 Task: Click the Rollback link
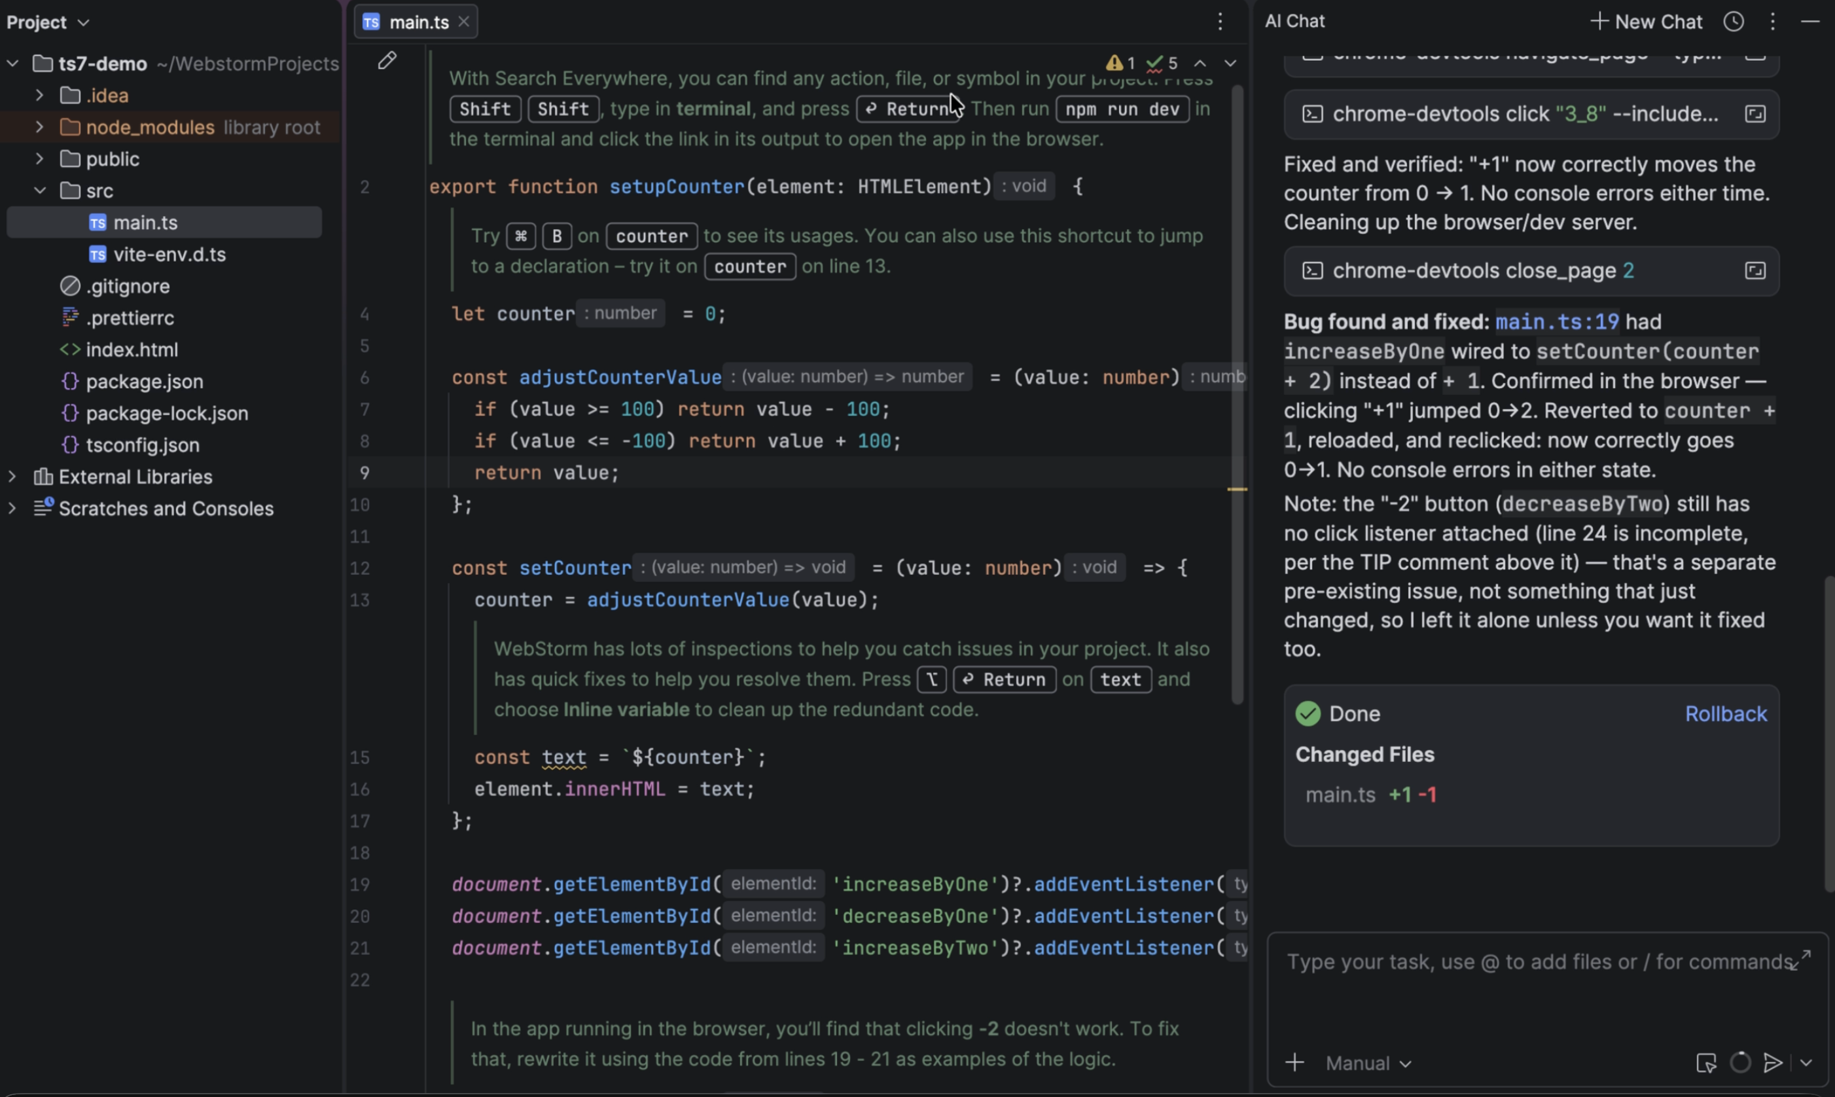coord(1726,714)
